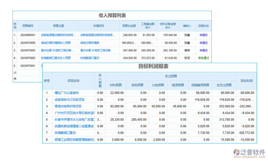Click the 流程状态 column header
Screen dimensions: 268x161
203,26
